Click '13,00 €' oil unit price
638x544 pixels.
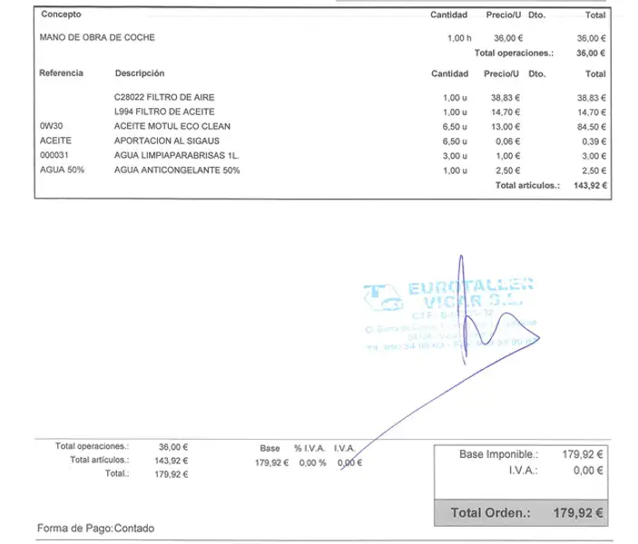coord(505,127)
